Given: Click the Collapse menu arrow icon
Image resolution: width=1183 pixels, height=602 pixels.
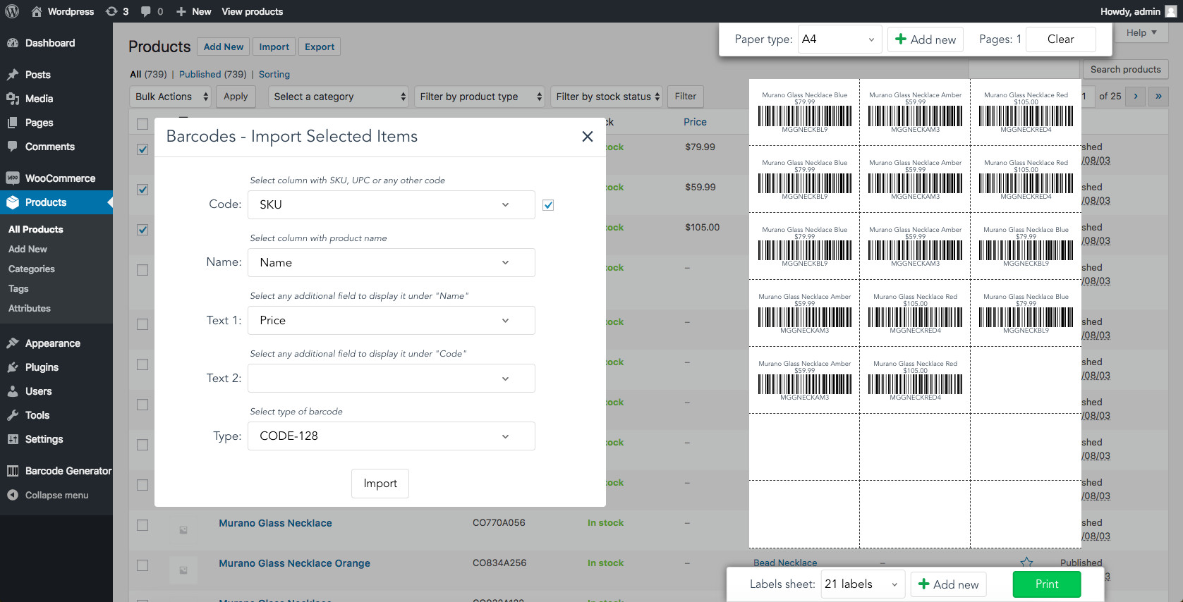Looking at the screenshot, I should [x=12, y=495].
